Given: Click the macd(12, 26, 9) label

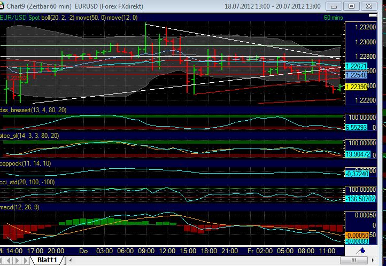Looking at the screenshot, I should 20,207.
